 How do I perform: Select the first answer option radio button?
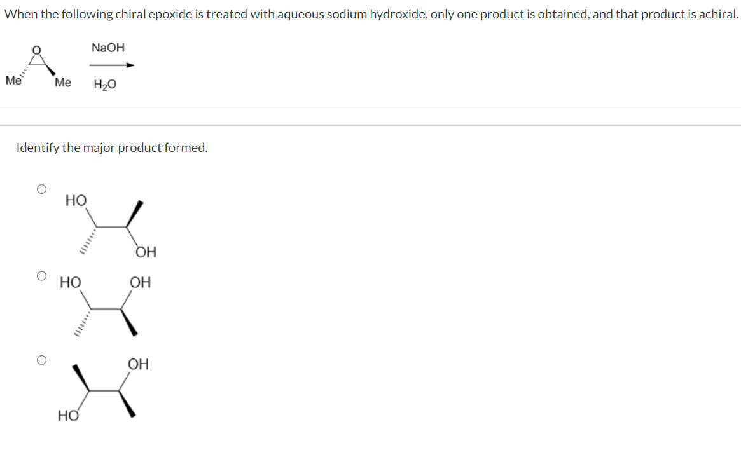coord(41,189)
